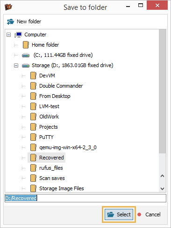This screenshot has height=228, width=171.
Task: Select the rufus_files folder name
Action: pos(51,168)
